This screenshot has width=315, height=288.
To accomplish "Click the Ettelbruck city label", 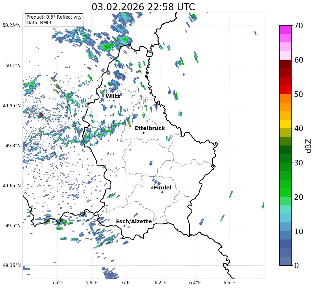I will (150, 128).
